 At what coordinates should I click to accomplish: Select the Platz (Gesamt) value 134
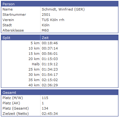point(45,108)
